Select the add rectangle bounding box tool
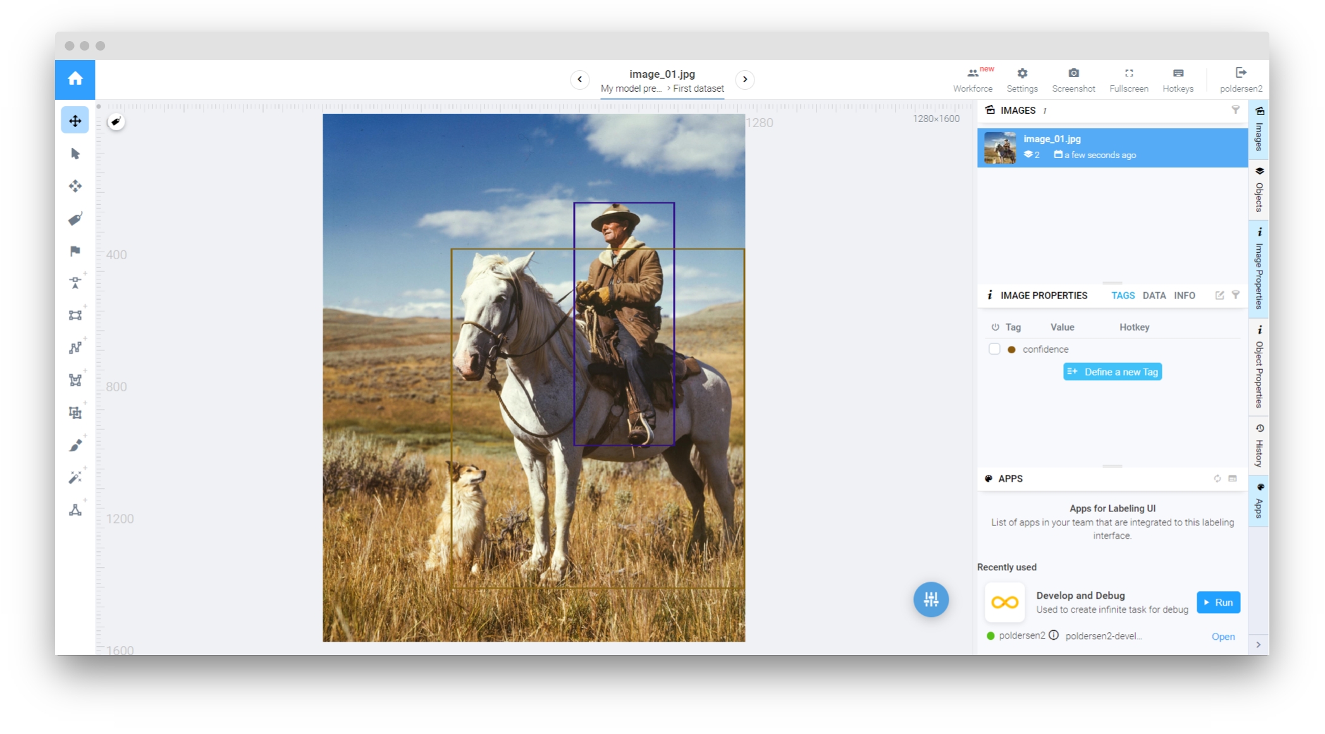This screenshot has width=1325, height=734. (x=75, y=315)
